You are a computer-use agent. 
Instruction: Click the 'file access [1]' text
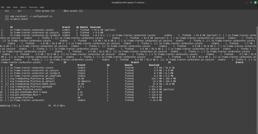[x=45, y=11]
